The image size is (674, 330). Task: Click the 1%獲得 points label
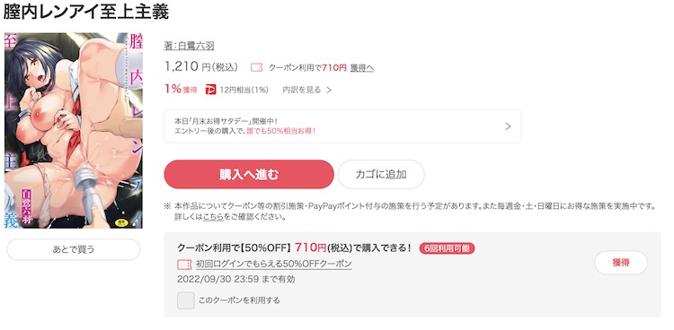181,90
